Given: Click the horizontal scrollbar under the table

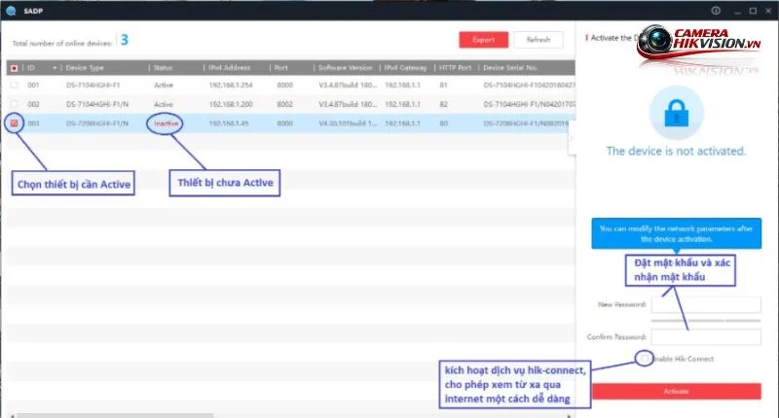Looking at the screenshot, I should pyautogui.click(x=116, y=415).
